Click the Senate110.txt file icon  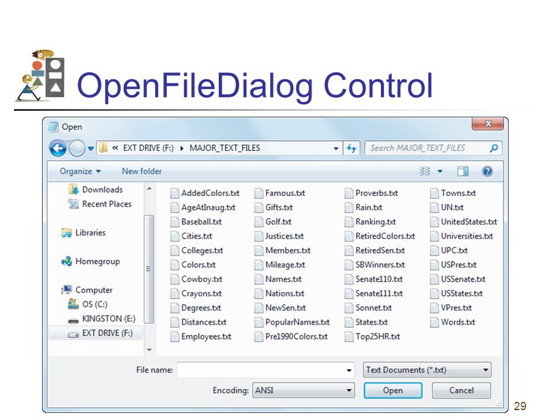349,279
